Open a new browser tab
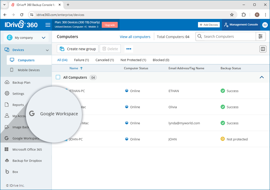This screenshot has height=190, width=270. point(68,5)
